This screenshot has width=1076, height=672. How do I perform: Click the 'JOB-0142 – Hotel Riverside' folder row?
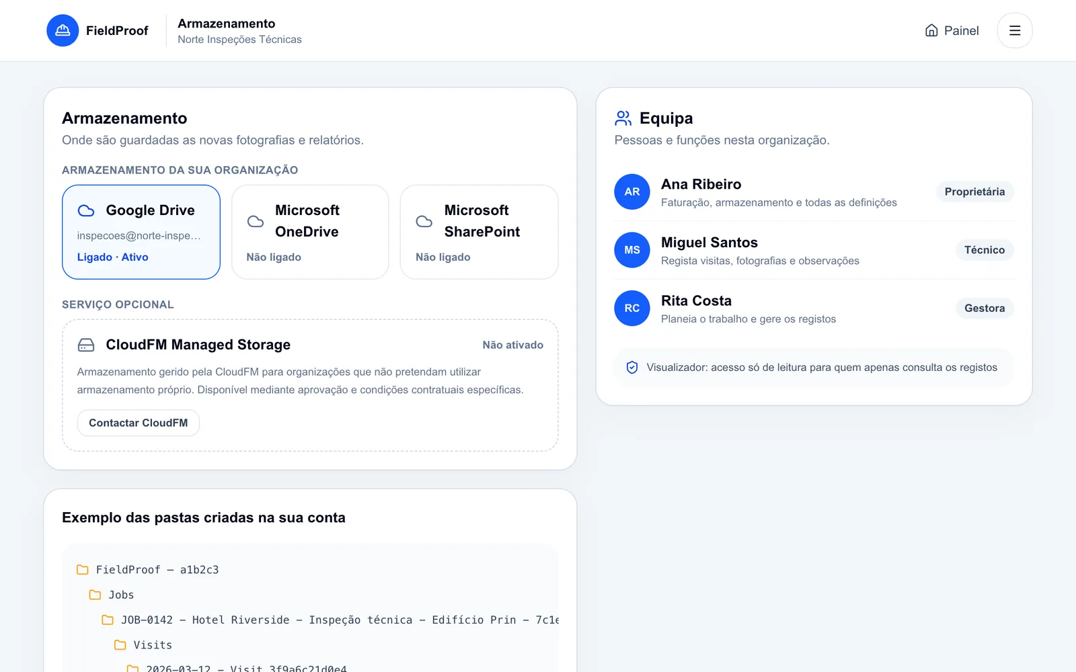[x=330, y=620]
